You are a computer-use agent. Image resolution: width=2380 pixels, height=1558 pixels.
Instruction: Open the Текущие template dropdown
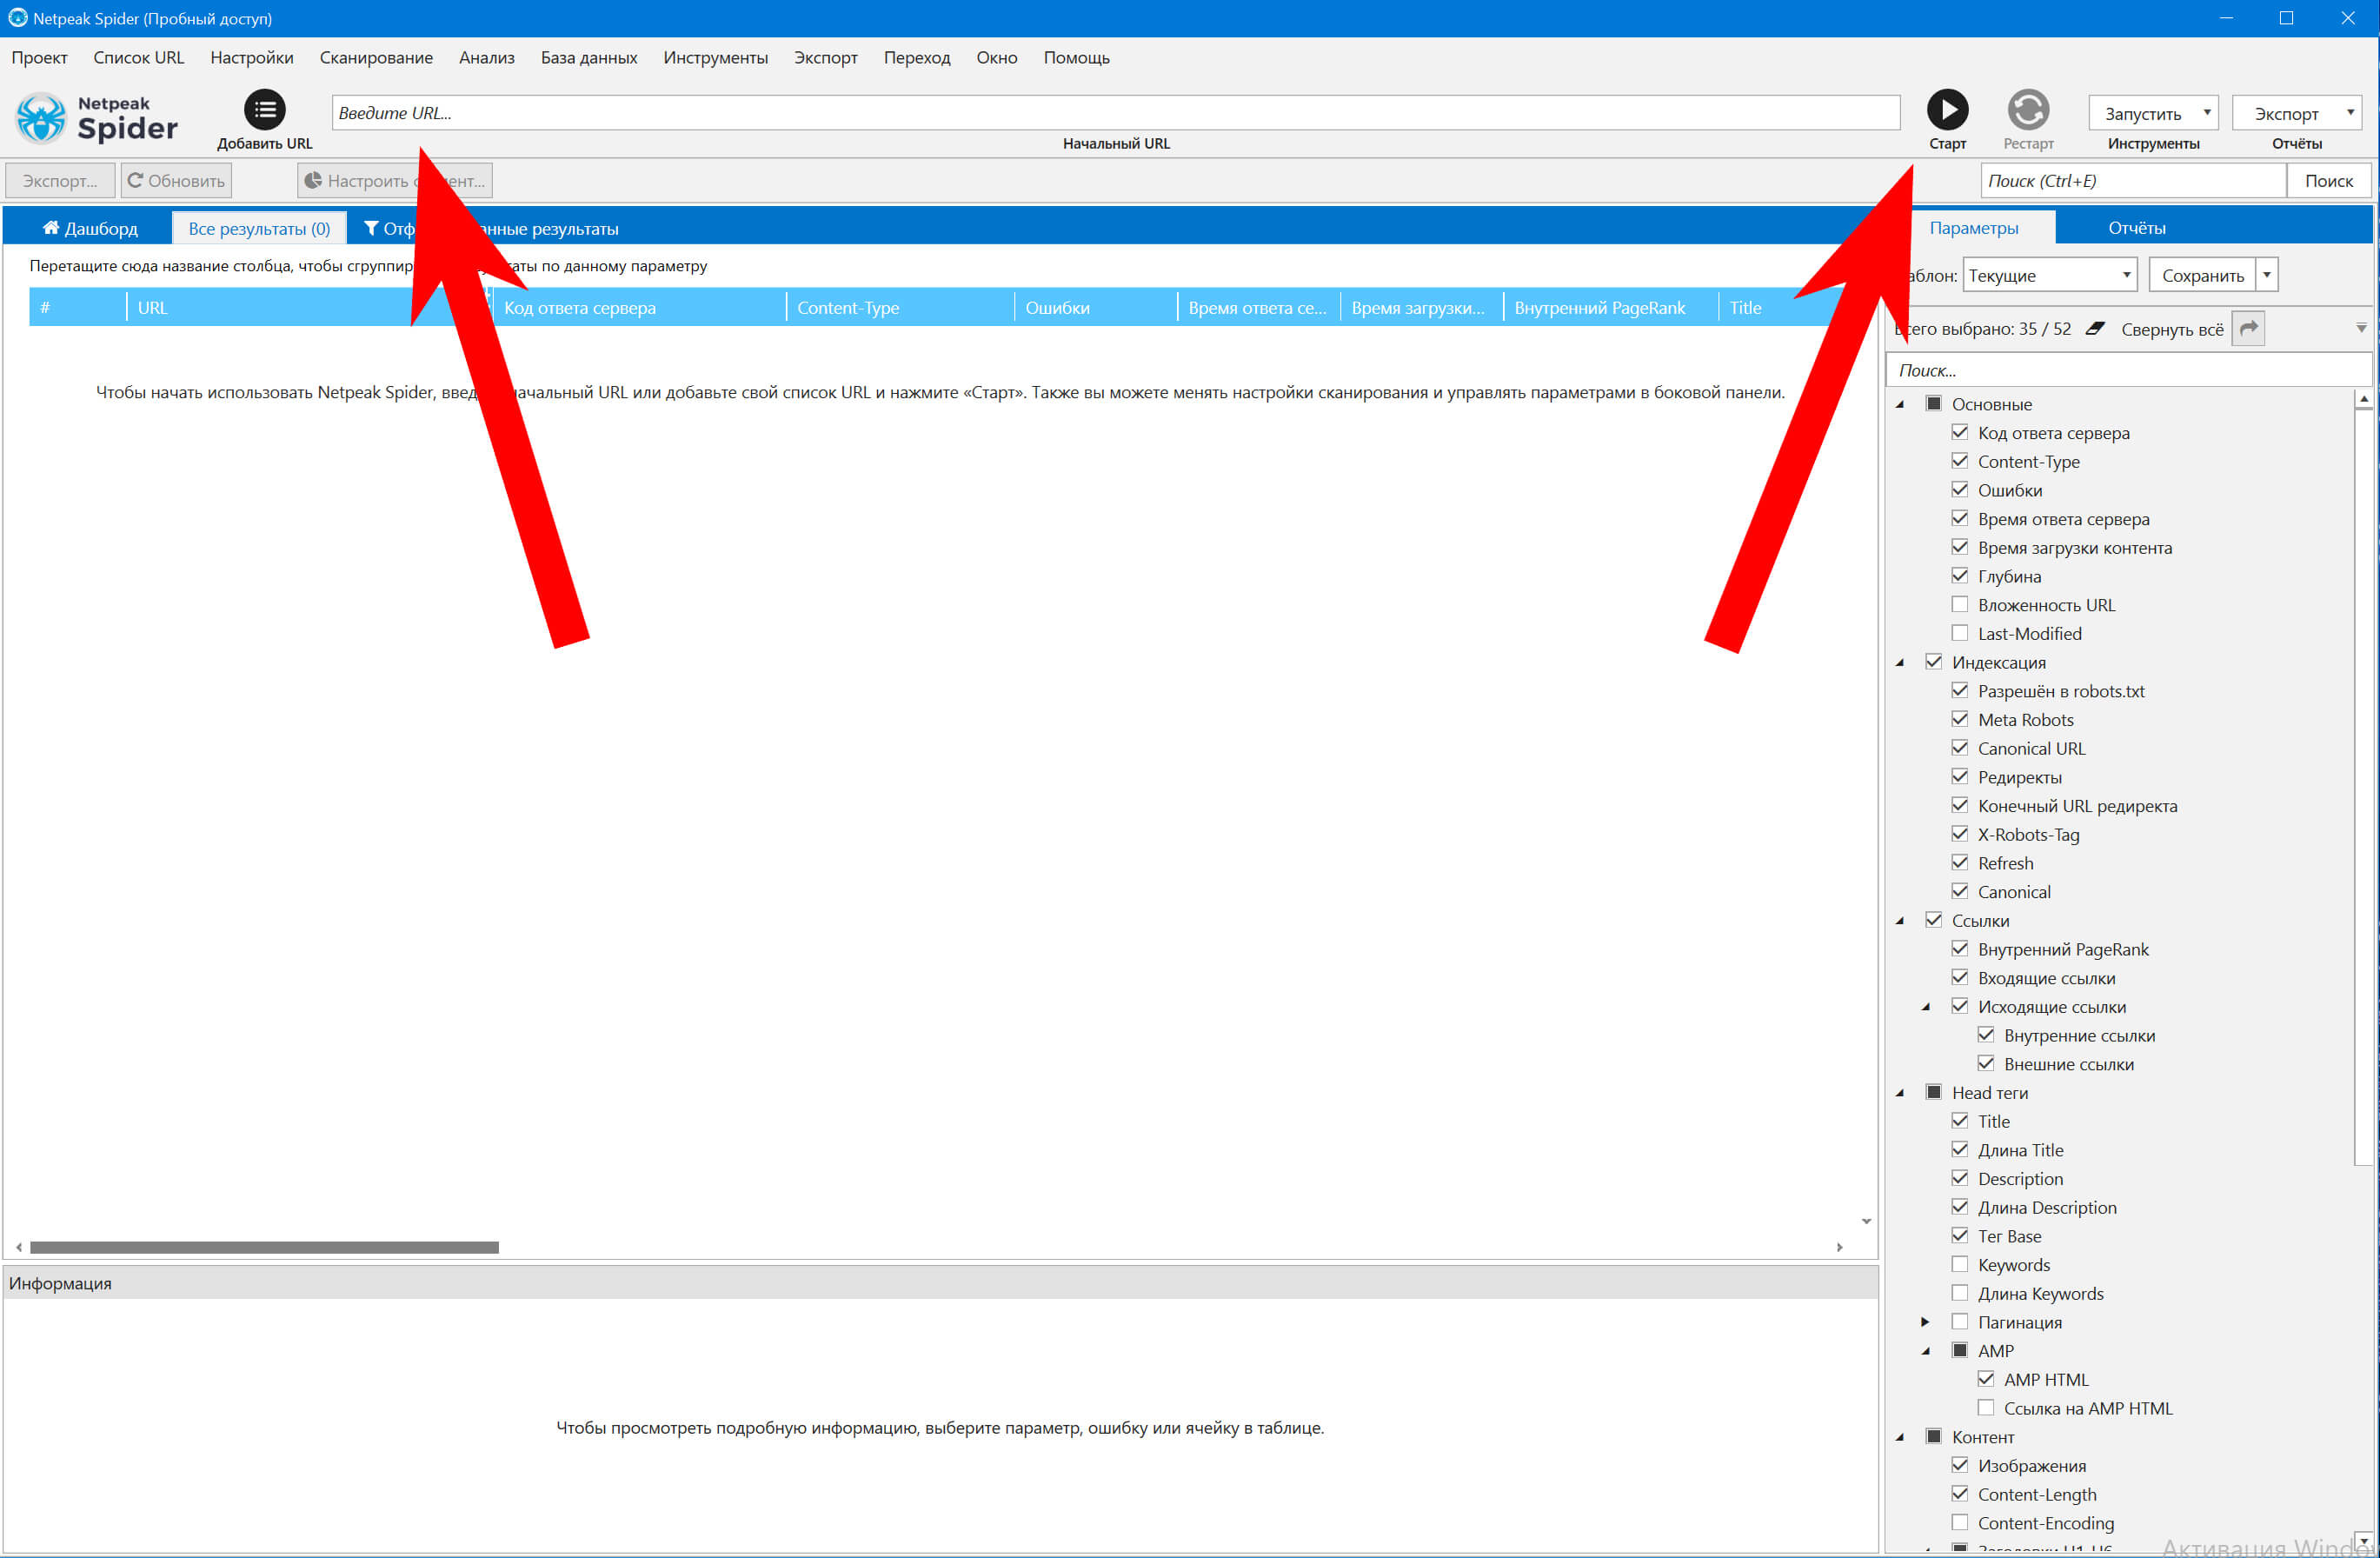point(2049,276)
